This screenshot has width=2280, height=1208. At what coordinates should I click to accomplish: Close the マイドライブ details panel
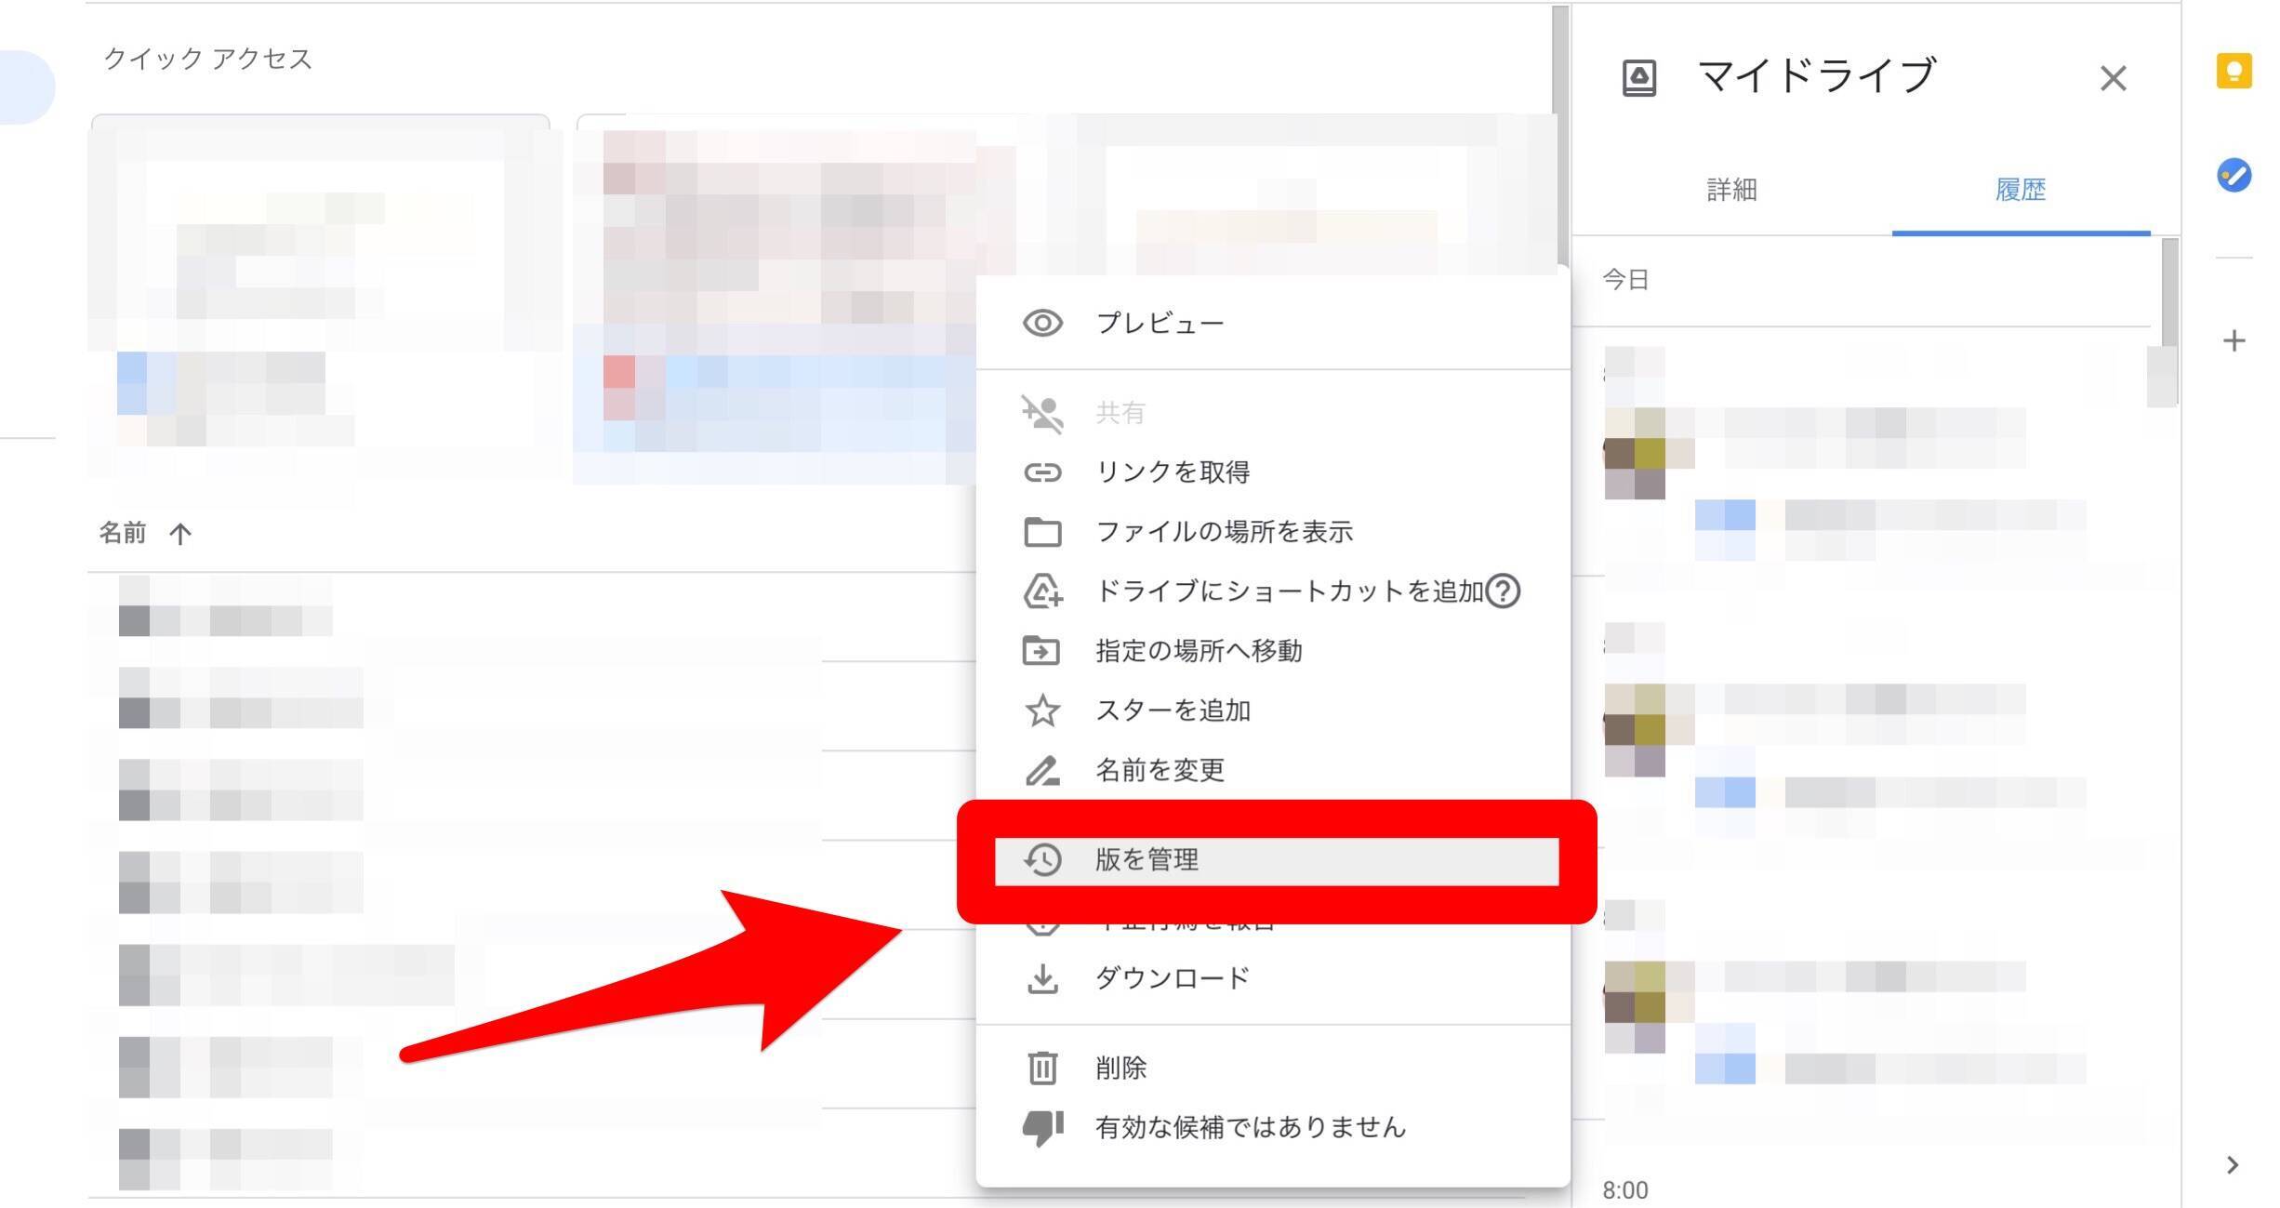coord(2113,78)
